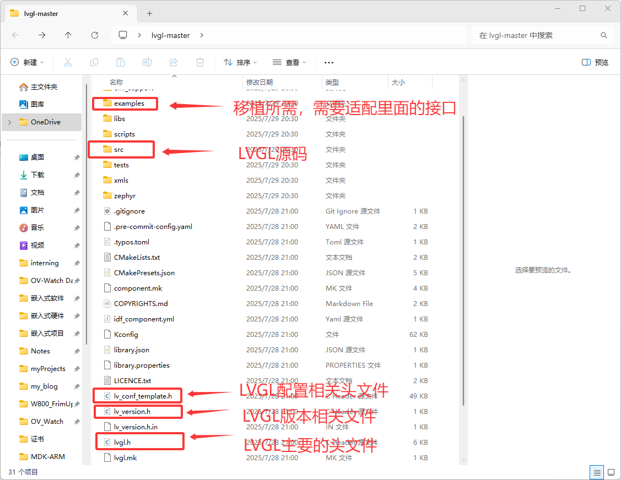Select the lv_conf_template.h file
Viewport: 621px width, 480px height.
(x=143, y=396)
